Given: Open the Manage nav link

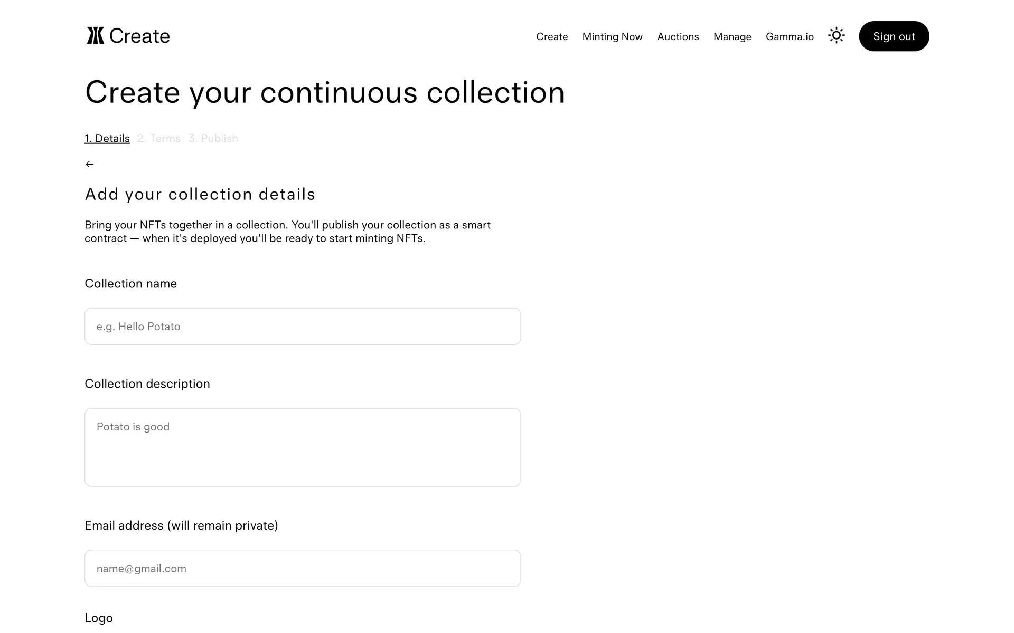Looking at the screenshot, I should pos(732,36).
